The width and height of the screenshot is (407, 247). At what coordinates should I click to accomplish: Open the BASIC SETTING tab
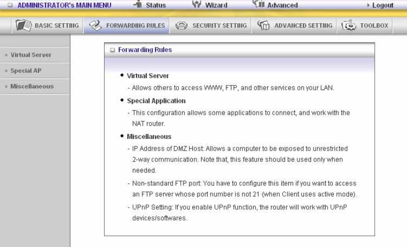coord(47,25)
